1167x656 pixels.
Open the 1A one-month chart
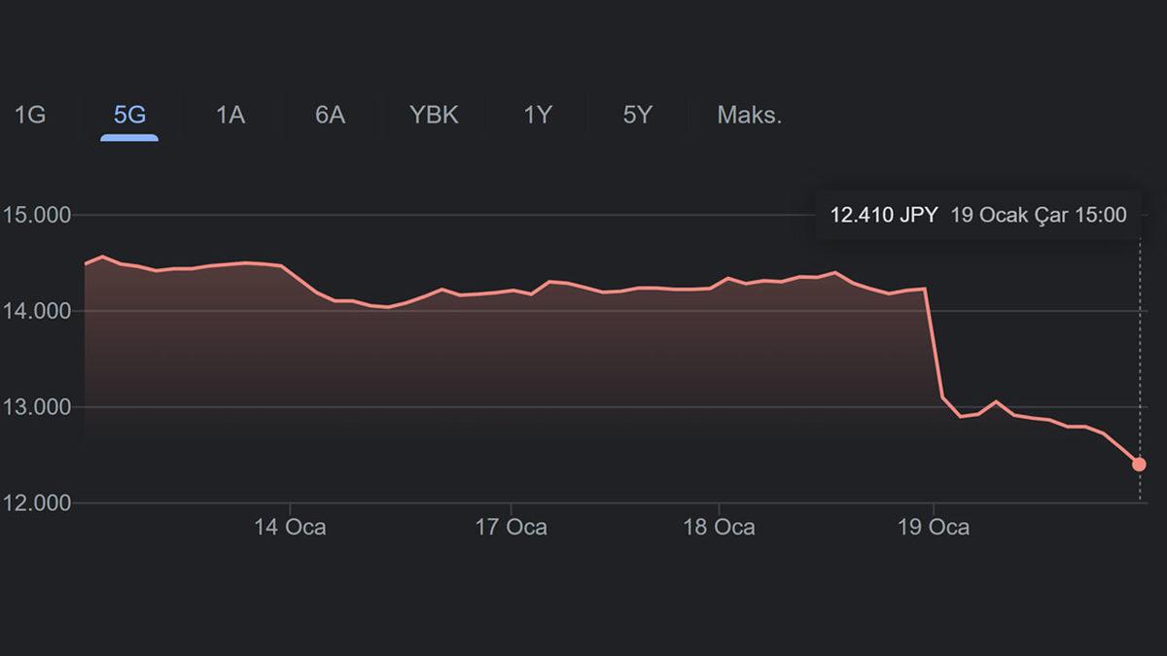coord(230,114)
